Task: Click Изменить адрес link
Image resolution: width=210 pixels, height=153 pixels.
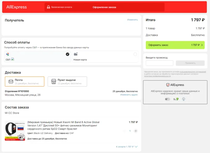Action: coord(129,95)
